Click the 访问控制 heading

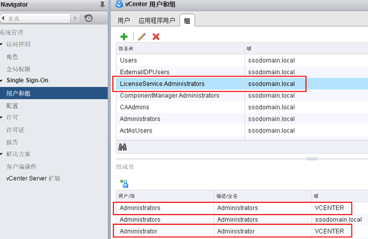coord(18,44)
